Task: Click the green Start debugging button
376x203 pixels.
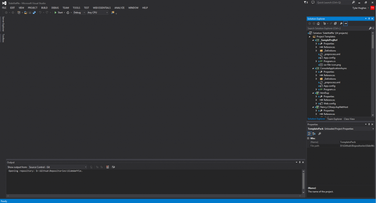Action: point(59,12)
